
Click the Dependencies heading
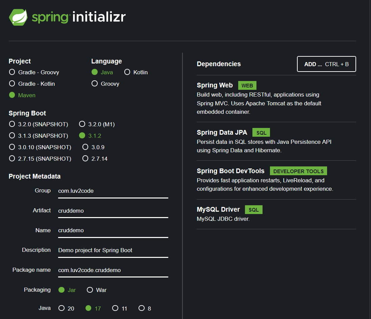point(219,64)
